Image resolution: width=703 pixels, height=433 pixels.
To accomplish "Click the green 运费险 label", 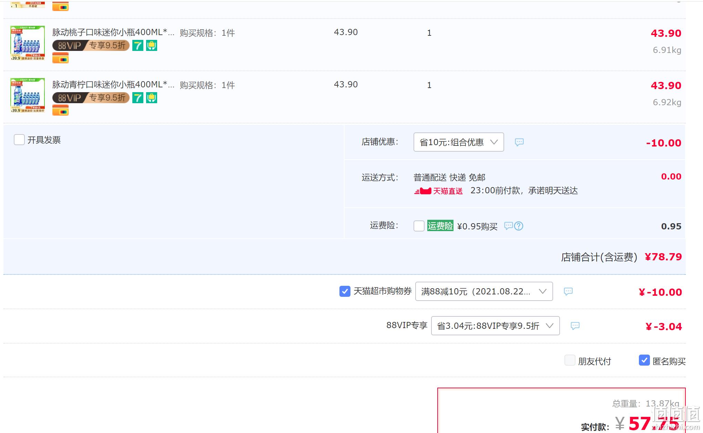I will coord(440,226).
